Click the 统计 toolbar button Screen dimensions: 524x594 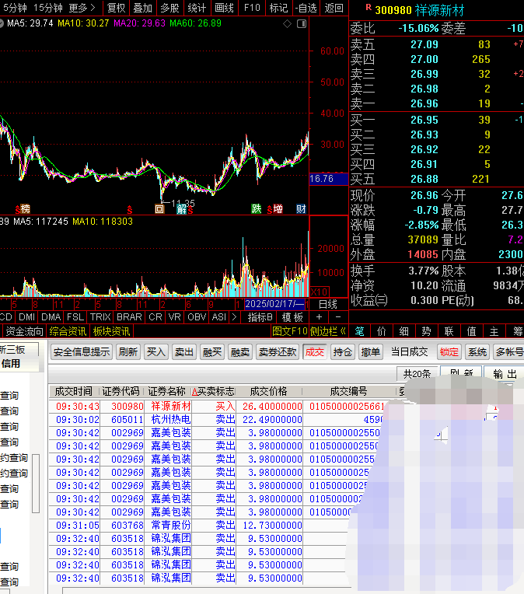[x=197, y=8]
